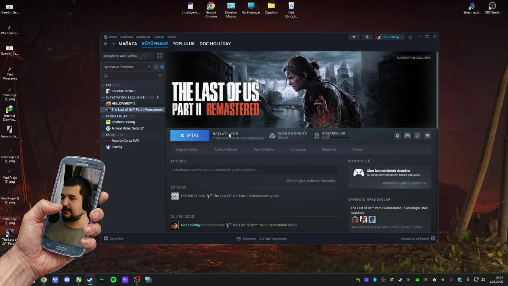The width and height of the screenshot is (508, 286).
Task: Click the activity comment input field
Action: (x=254, y=170)
